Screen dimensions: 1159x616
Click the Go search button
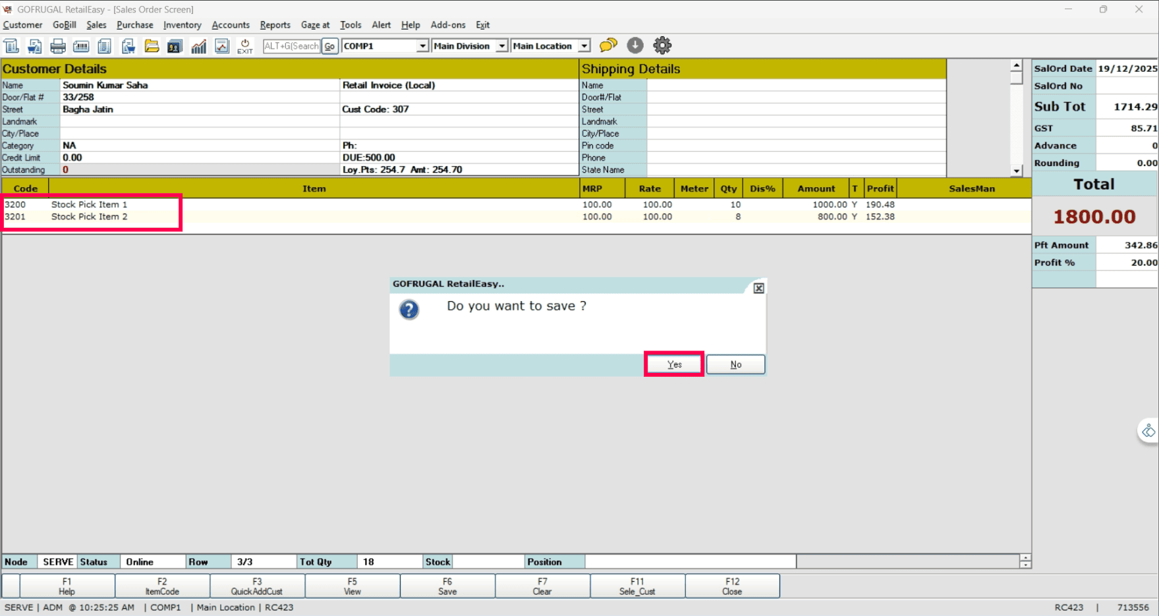[329, 46]
